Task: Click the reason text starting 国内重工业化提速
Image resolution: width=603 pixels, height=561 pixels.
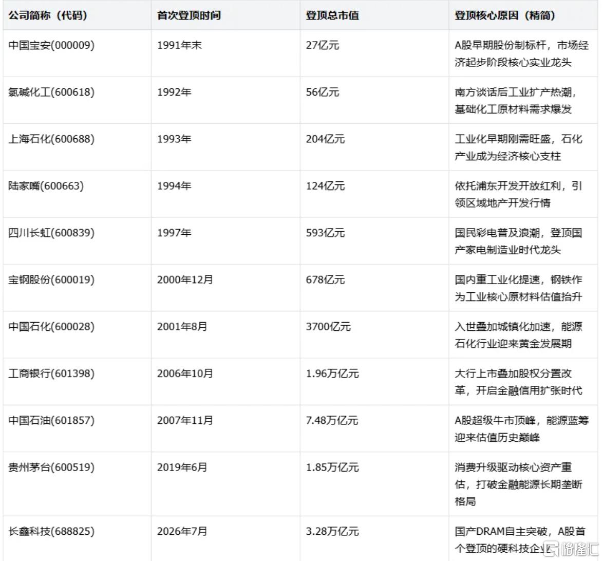Action: pos(518,289)
